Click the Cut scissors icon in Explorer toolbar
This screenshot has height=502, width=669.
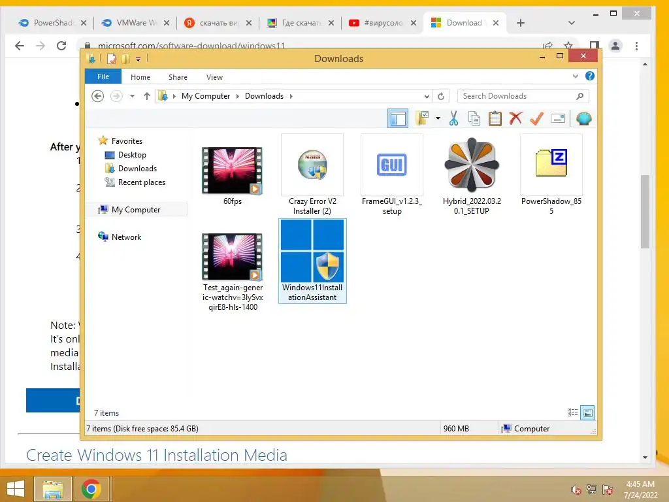tap(453, 118)
